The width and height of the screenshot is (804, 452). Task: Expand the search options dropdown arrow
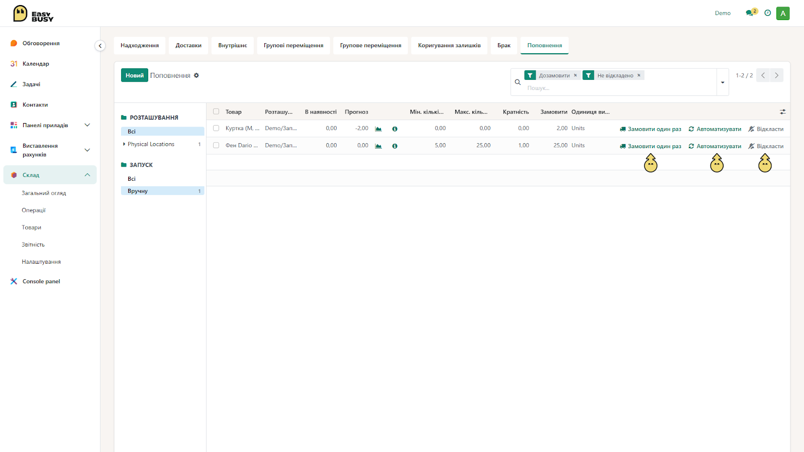(723, 82)
